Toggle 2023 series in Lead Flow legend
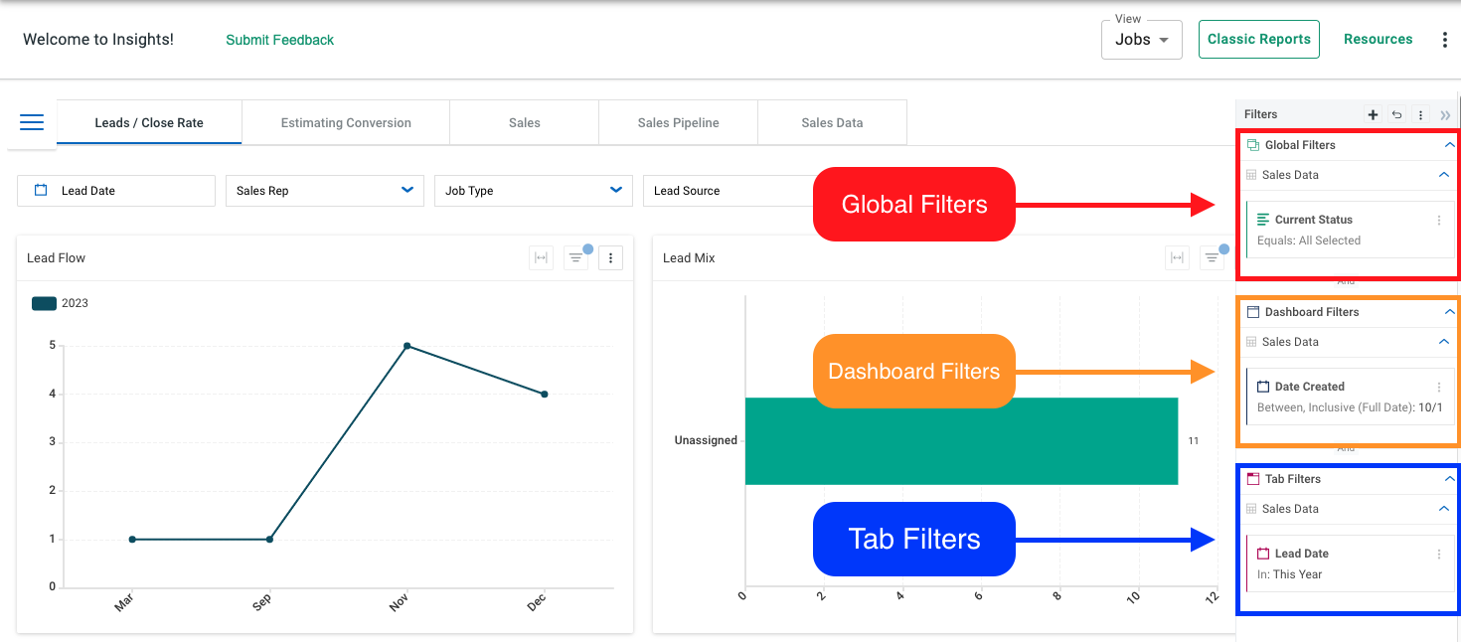Viewport: 1461px width, 642px height. click(60, 303)
